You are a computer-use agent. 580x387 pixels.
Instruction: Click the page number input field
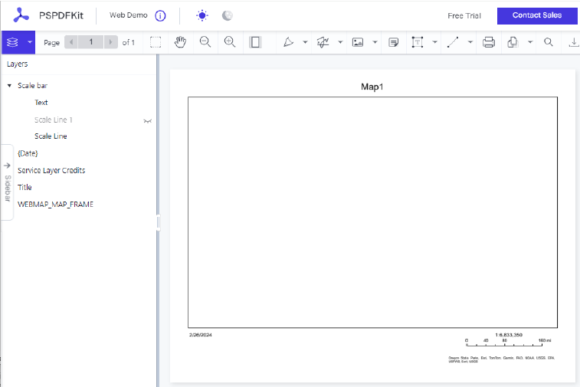click(91, 42)
